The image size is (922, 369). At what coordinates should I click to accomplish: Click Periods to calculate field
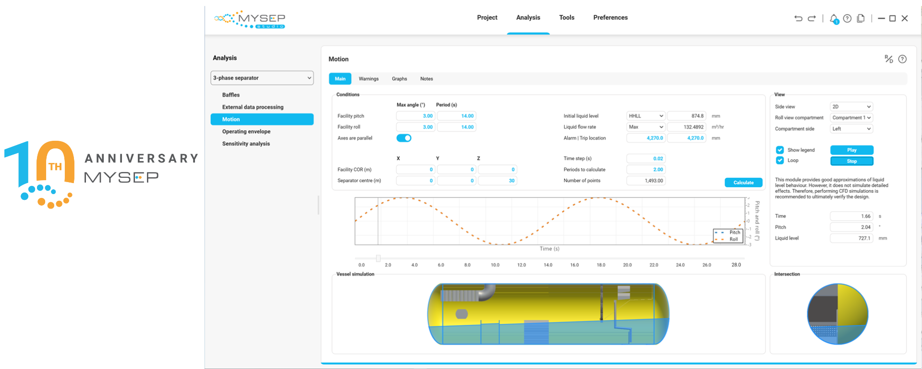coord(646,170)
